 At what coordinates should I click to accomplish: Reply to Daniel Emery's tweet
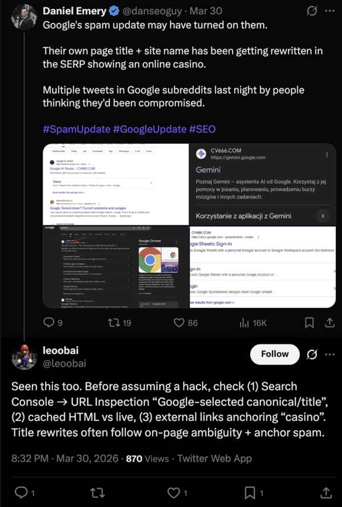tap(50, 323)
